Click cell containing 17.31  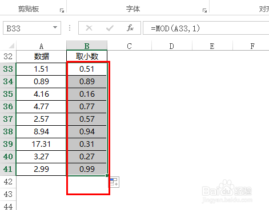(41, 144)
